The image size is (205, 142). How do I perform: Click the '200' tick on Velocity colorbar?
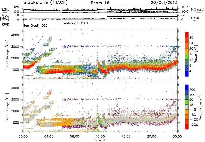click(x=192, y=90)
